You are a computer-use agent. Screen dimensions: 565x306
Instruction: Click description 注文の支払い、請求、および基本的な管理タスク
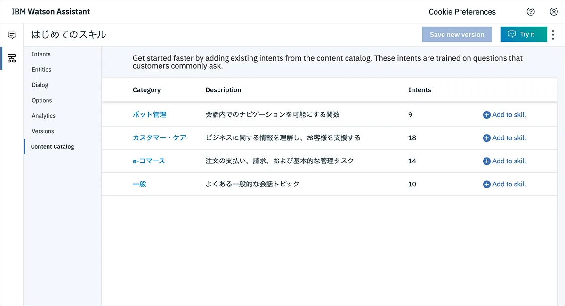[x=280, y=161]
